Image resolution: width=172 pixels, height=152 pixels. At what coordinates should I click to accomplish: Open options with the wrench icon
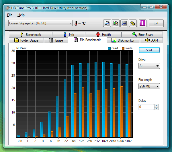[x=133, y=23]
